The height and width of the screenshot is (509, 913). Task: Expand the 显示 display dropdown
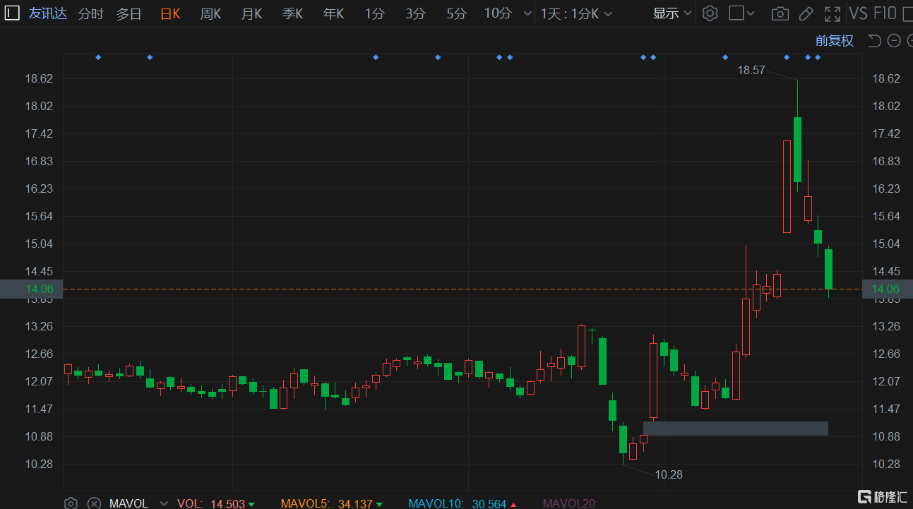672,13
